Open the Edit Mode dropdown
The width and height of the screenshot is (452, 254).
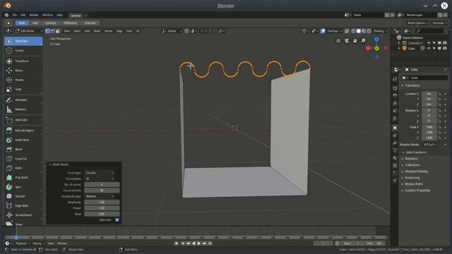(x=29, y=31)
